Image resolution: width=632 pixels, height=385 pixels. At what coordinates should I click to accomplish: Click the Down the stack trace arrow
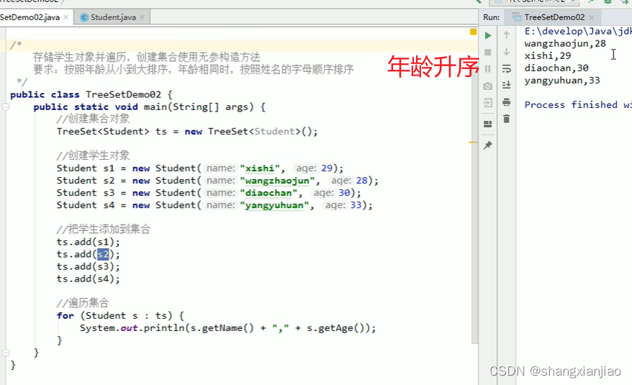(x=507, y=52)
